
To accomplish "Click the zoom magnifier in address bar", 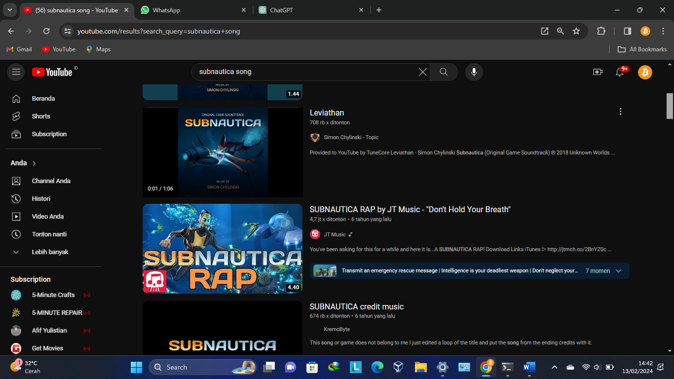I will pyautogui.click(x=561, y=31).
